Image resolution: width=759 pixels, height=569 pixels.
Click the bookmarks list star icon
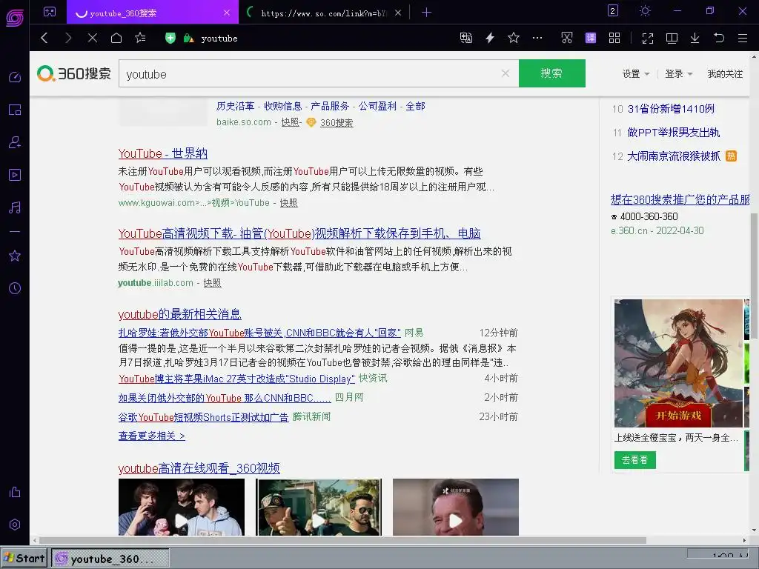[x=140, y=38]
